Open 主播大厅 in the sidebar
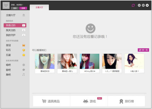This screenshot has width=152, height=109. [x=15, y=15]
